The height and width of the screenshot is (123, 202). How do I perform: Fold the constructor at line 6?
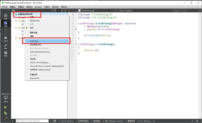tap(76, 29)
